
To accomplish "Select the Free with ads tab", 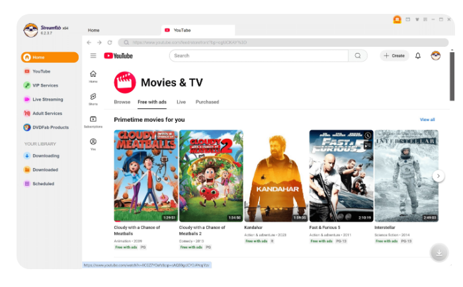I will [x=152, y=102].
